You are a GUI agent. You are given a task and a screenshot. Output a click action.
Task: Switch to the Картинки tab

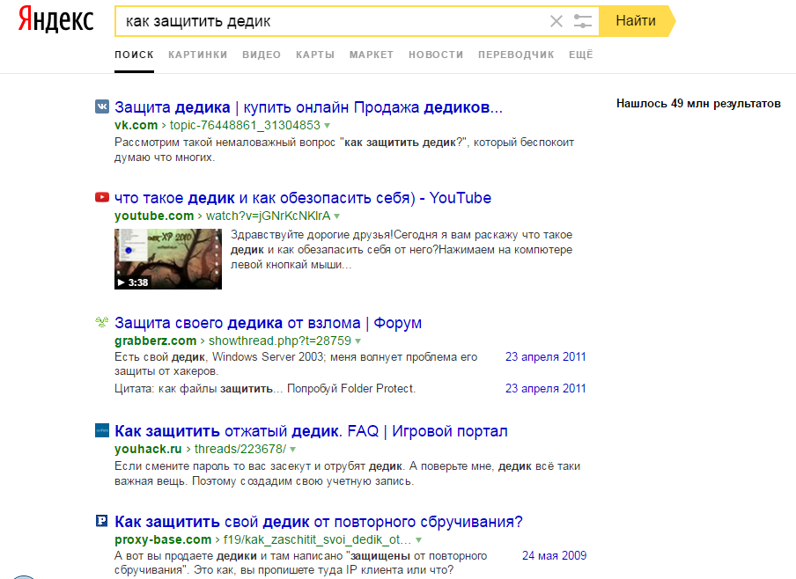pyautogui.click(x=198, y=55)
